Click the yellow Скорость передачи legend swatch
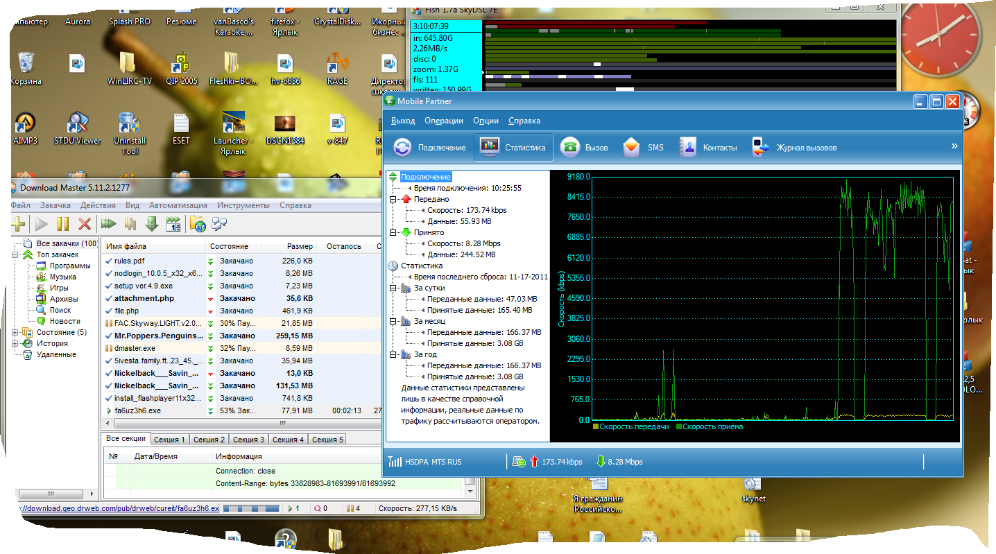 pos(595,427)
